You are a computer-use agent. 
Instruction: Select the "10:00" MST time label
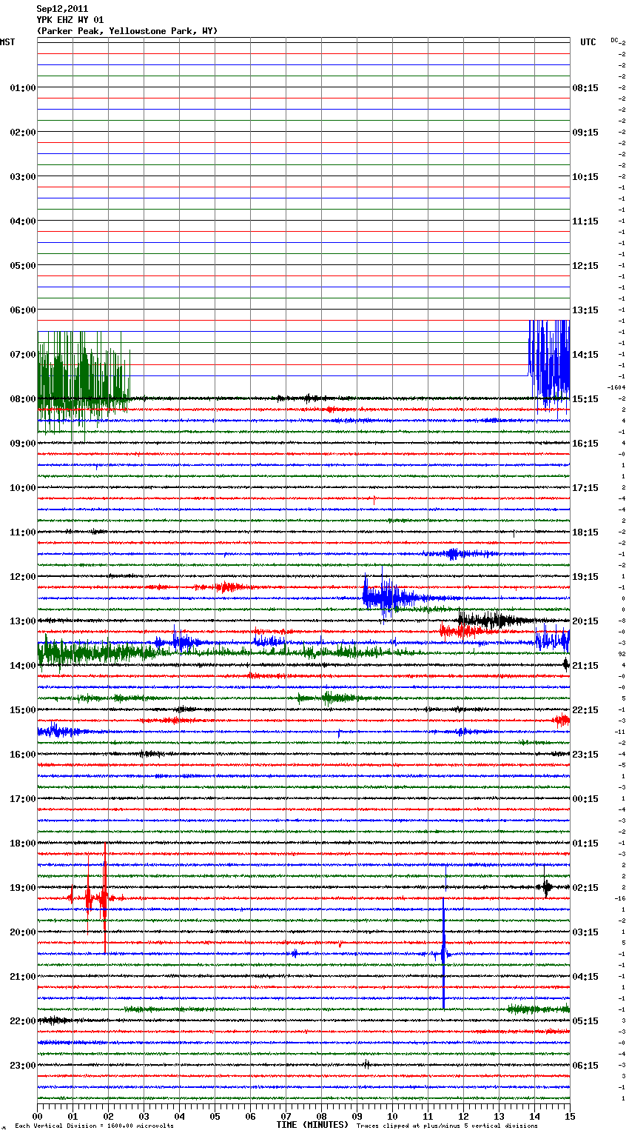tap(23, 488)
